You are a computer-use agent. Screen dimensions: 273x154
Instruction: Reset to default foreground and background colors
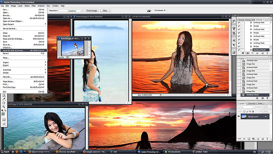click(x=2, y=110)
